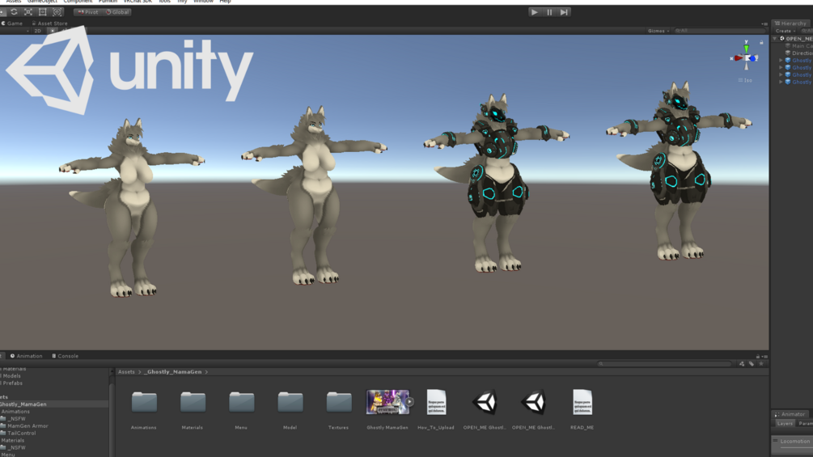Expand the third Ghostly prefab in Hierarchy
Image resolution: width=813 pixels, height=457 pixels.
[x=781, y=74]
